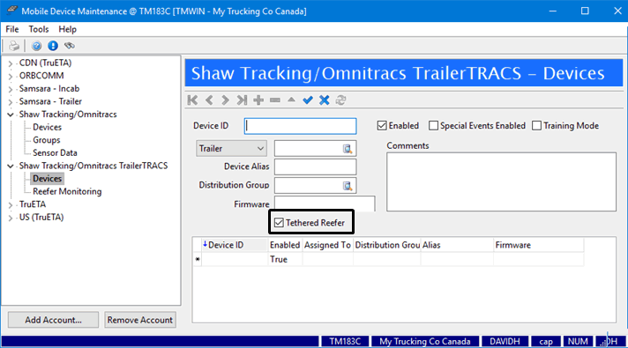Cancel edit with the blue X icon
628x348 pixels.
pos(324,100)
